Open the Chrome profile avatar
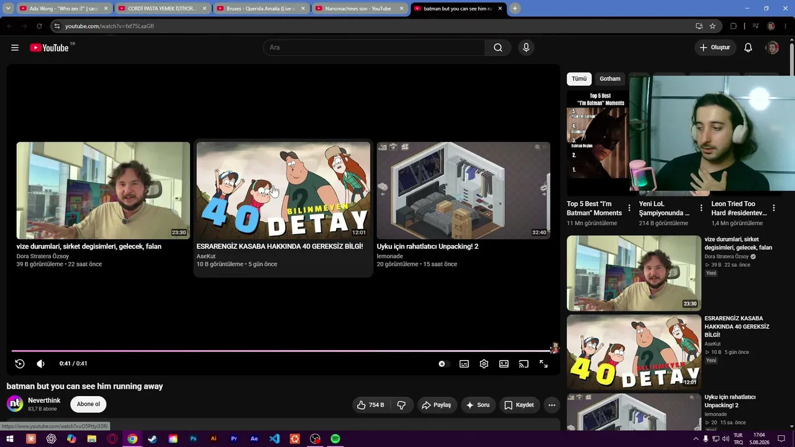The height and width of the screenshot is (447, 795). tap(771, 26)
